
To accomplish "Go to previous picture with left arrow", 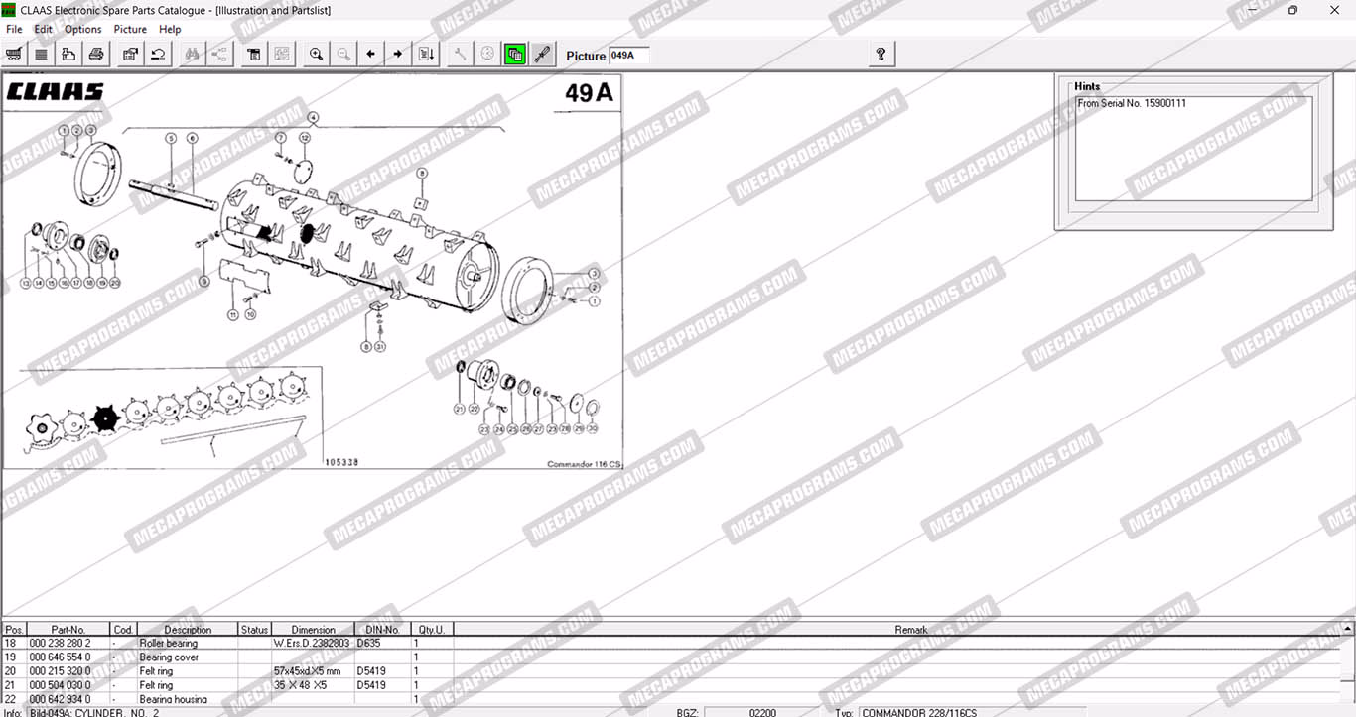I will (371, 55).
